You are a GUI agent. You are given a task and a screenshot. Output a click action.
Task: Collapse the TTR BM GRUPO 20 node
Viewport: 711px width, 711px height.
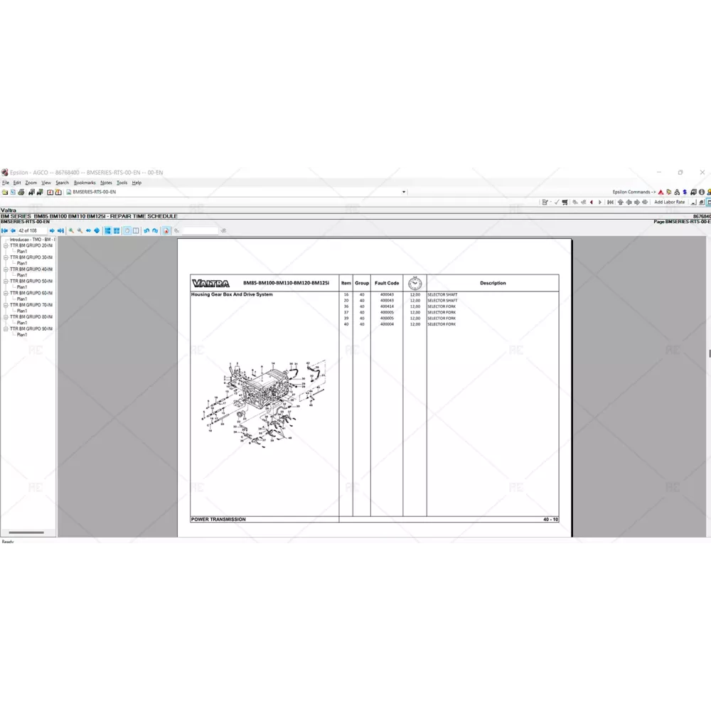click(x=6, y=246)
